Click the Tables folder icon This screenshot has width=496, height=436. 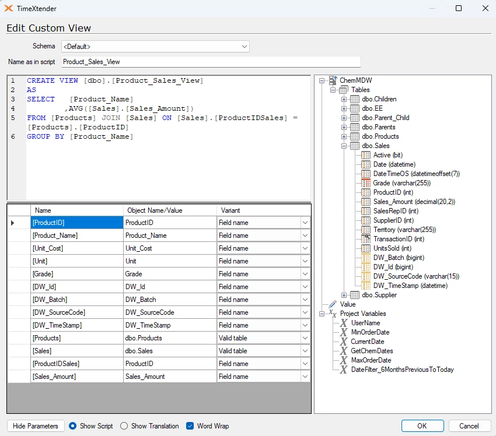(344, 90)
